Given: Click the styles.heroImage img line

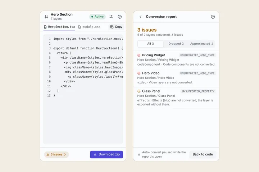Looking at the screenshot, I should pos(94,67).
